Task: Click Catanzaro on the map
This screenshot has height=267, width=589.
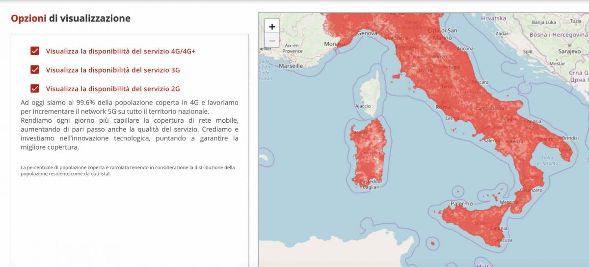Action: (531, 190)
